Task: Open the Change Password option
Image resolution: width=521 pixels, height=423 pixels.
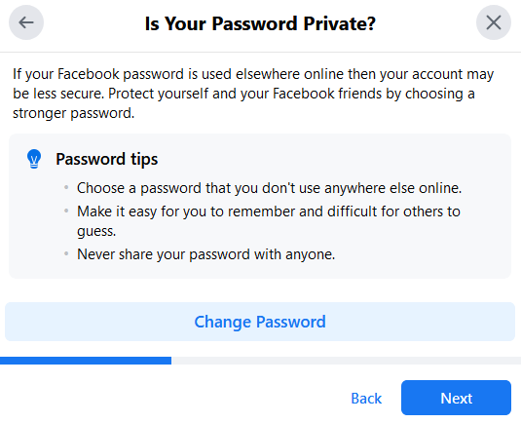Action: [x=260, y=322]
